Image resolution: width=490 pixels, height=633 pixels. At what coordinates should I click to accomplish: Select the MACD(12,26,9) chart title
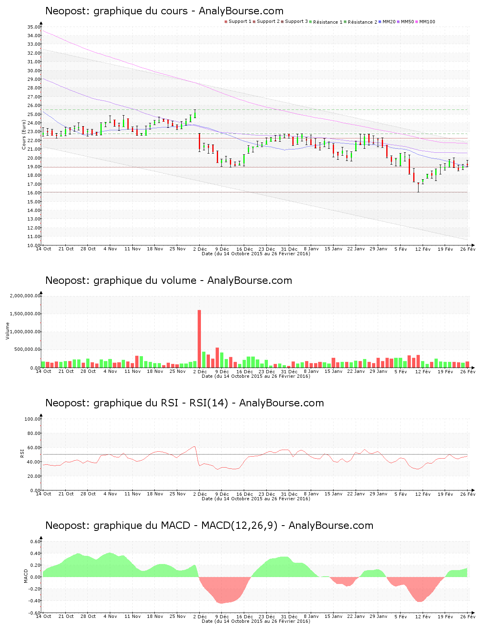[209, 526]
